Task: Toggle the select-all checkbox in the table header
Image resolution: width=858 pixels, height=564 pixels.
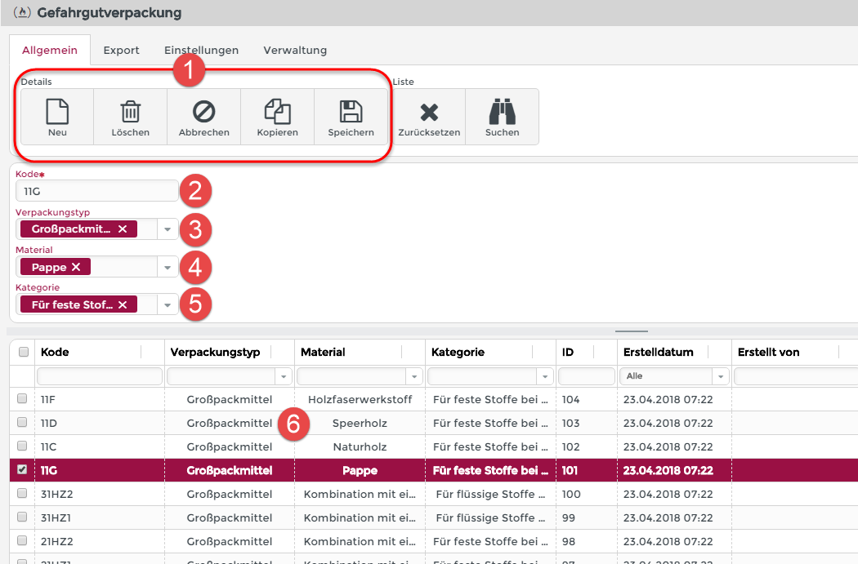Action: pyautogui.click(x=24, y=352)
